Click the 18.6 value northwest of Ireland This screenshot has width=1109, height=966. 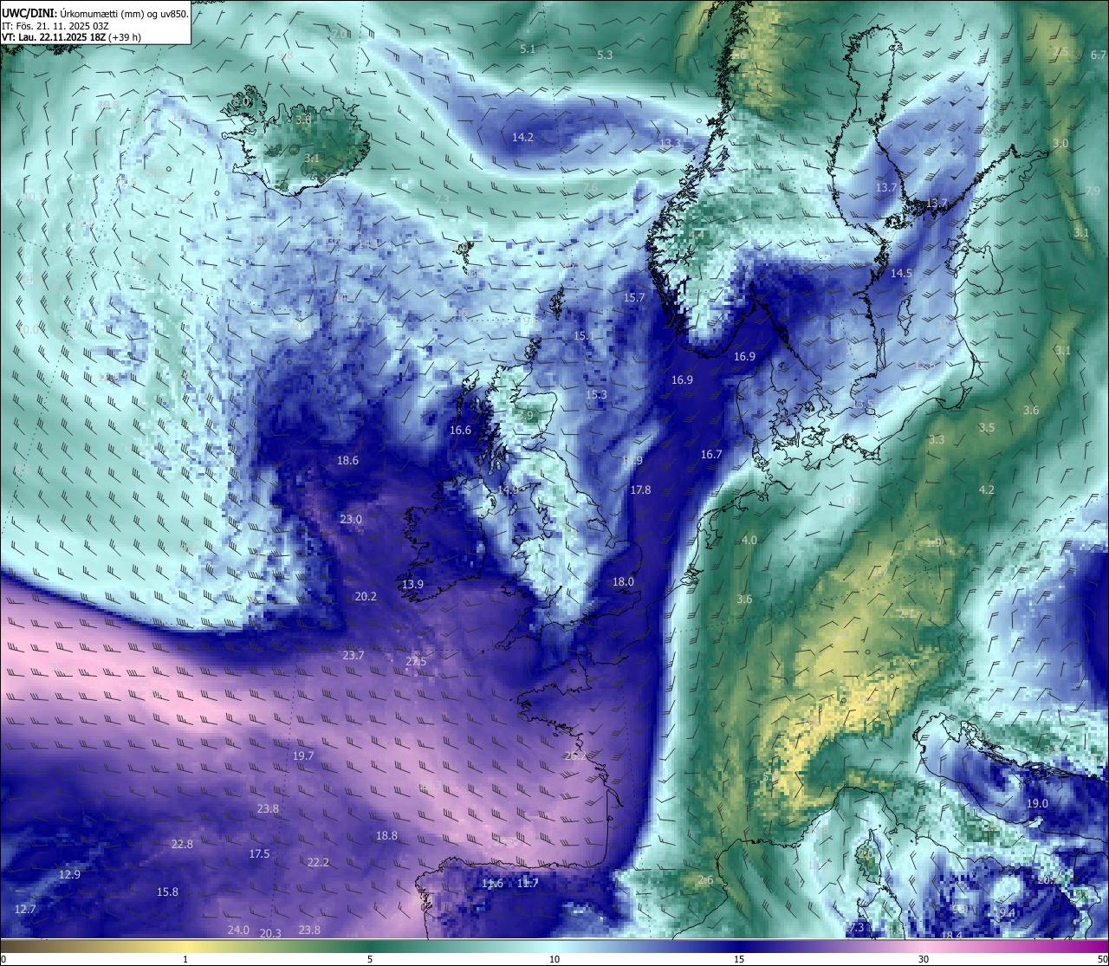(x=347, y=460)
